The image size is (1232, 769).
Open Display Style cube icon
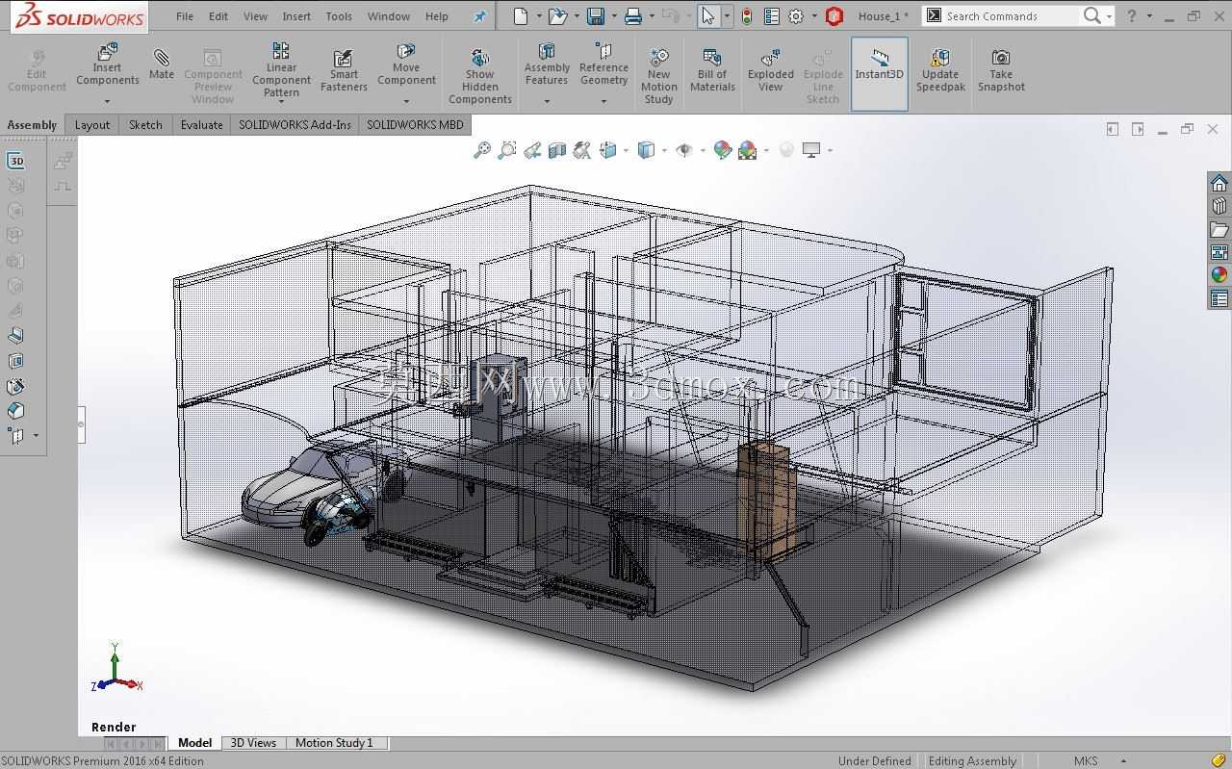click(647, 150)
